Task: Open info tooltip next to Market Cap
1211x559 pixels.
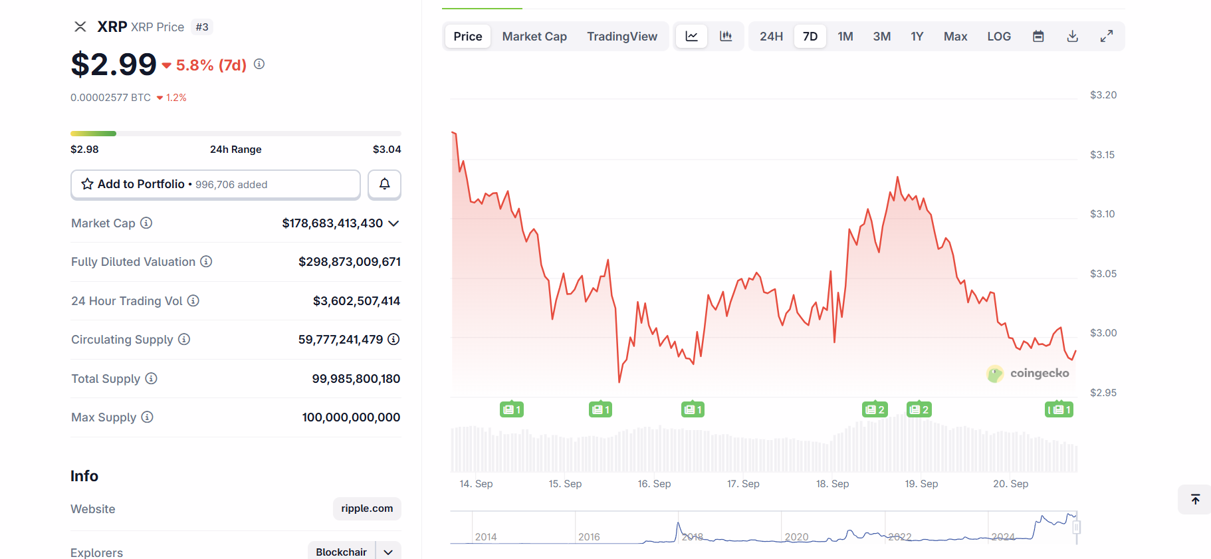Action: (x=146, y=223)
